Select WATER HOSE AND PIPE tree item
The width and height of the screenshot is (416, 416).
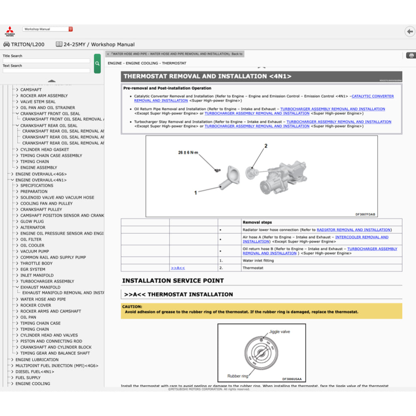click(43, 299)
